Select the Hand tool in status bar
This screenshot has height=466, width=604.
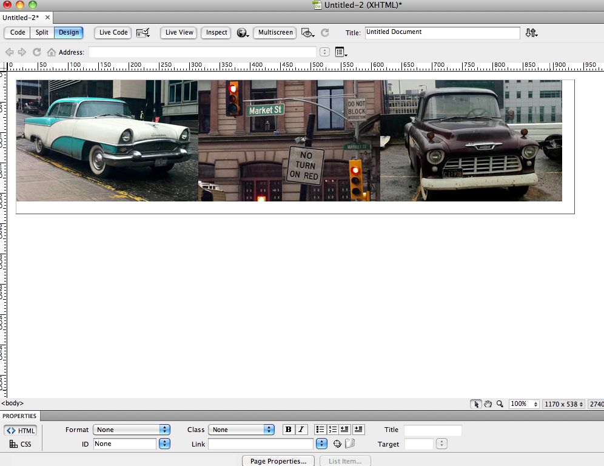pyautogui.click(x=488, y=404)
